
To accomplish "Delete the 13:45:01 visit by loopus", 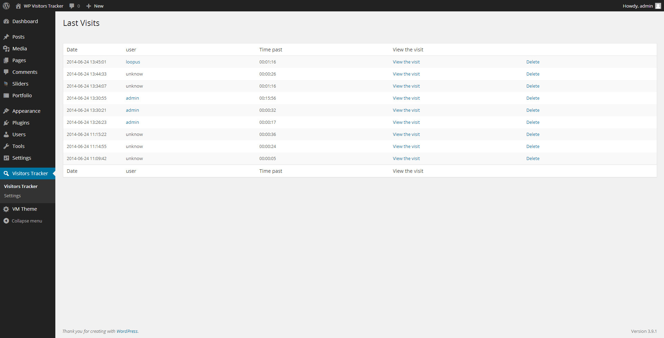I will (533, 62).
